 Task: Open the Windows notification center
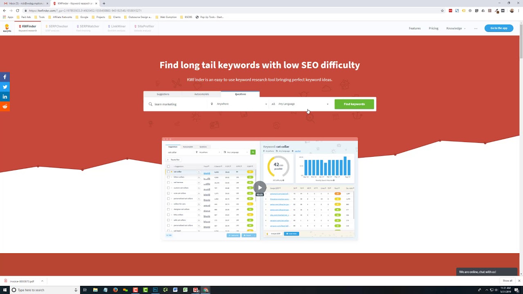(517, 290)
